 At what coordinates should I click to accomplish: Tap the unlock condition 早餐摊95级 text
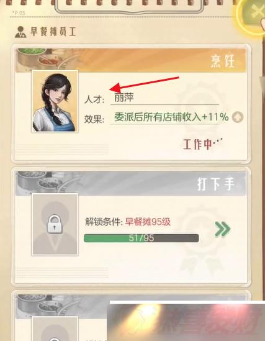[x=148, y=222]
